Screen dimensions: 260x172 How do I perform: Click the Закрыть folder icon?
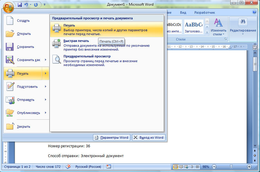(x=10, y=126)
